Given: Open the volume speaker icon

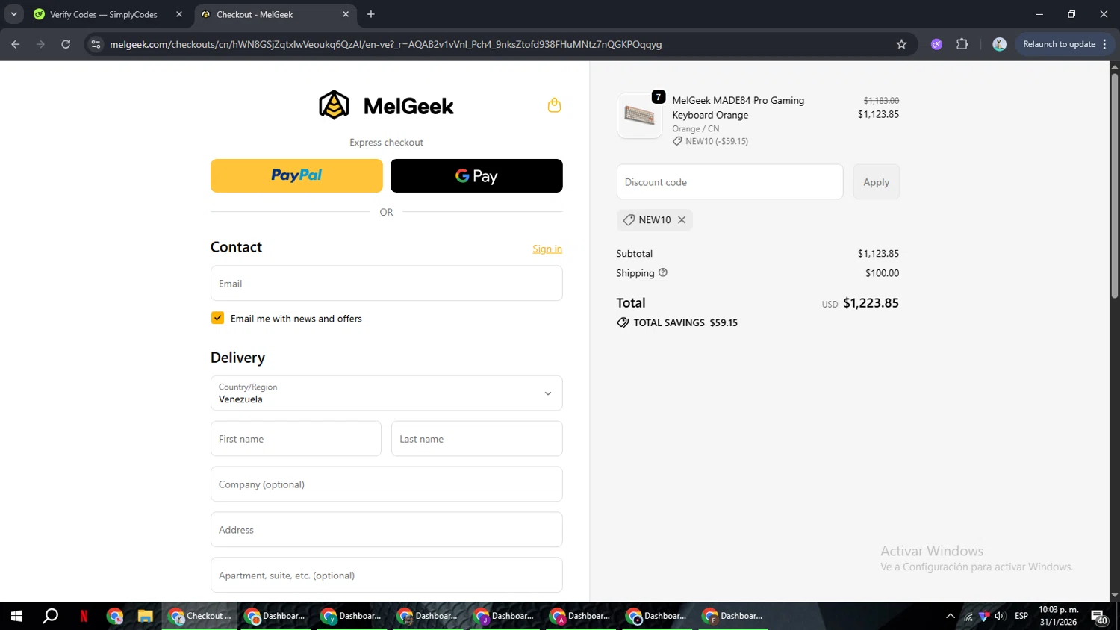Looking at the screenshot, I should pos(1000,616).
